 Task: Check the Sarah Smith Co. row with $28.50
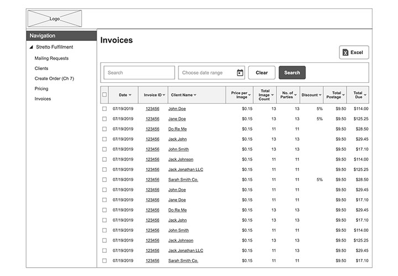pyautogui.click(x=104, y=180)
